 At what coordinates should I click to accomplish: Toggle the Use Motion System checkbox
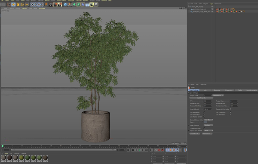[204, 117]
